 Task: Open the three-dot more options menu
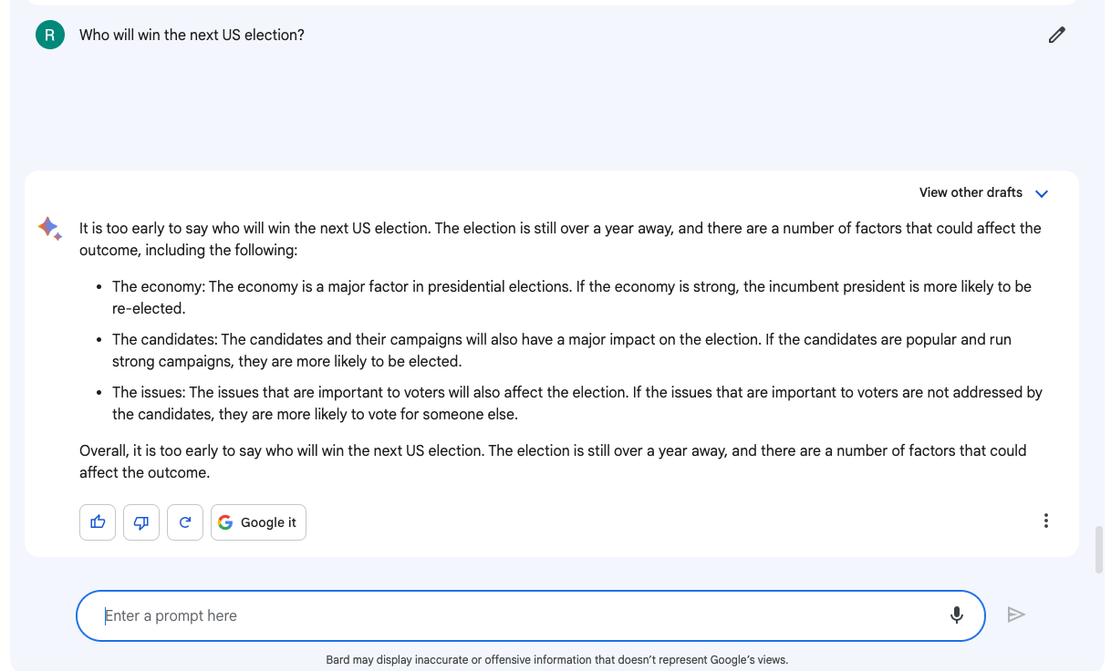(x=1045, y=521)
